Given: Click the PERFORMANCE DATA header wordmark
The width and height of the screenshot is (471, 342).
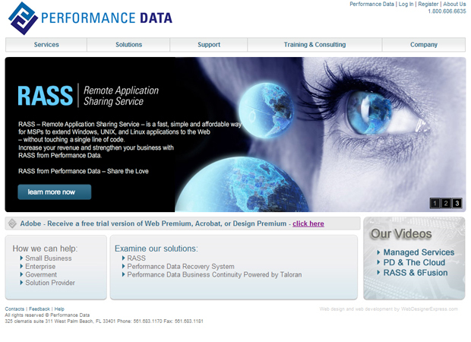Looking at the screenshot, I should pos(106,18).
